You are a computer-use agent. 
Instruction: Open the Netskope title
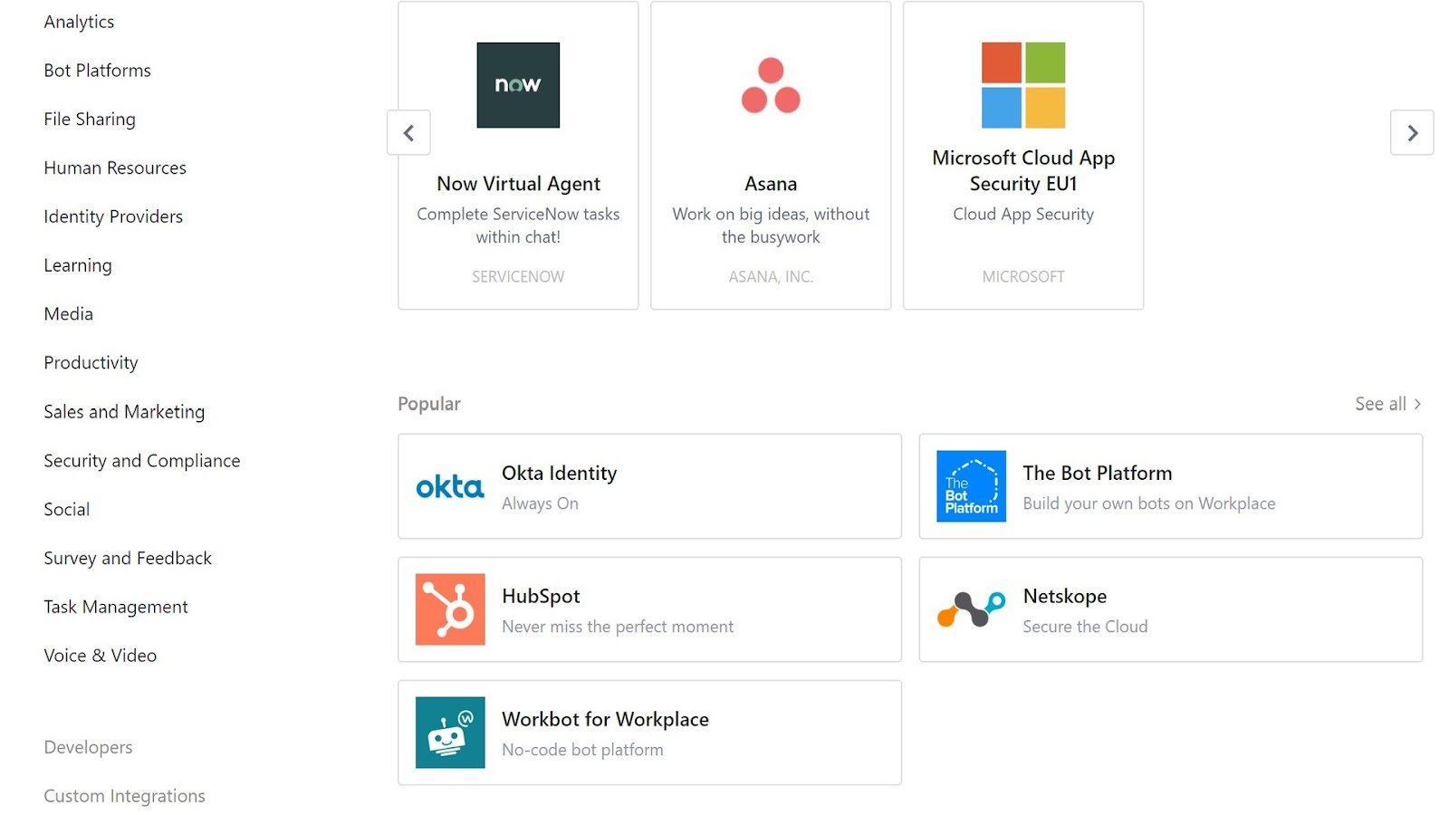click(1065, 596)
